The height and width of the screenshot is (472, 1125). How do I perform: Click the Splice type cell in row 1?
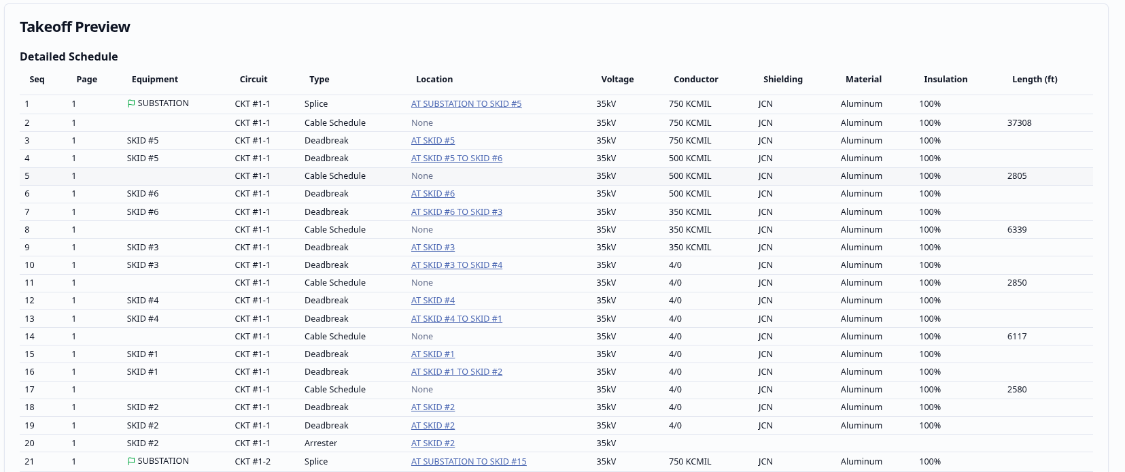(x=316, y=104)
